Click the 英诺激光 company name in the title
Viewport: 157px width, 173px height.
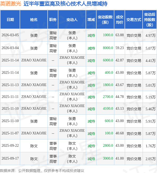pos(10,4)
